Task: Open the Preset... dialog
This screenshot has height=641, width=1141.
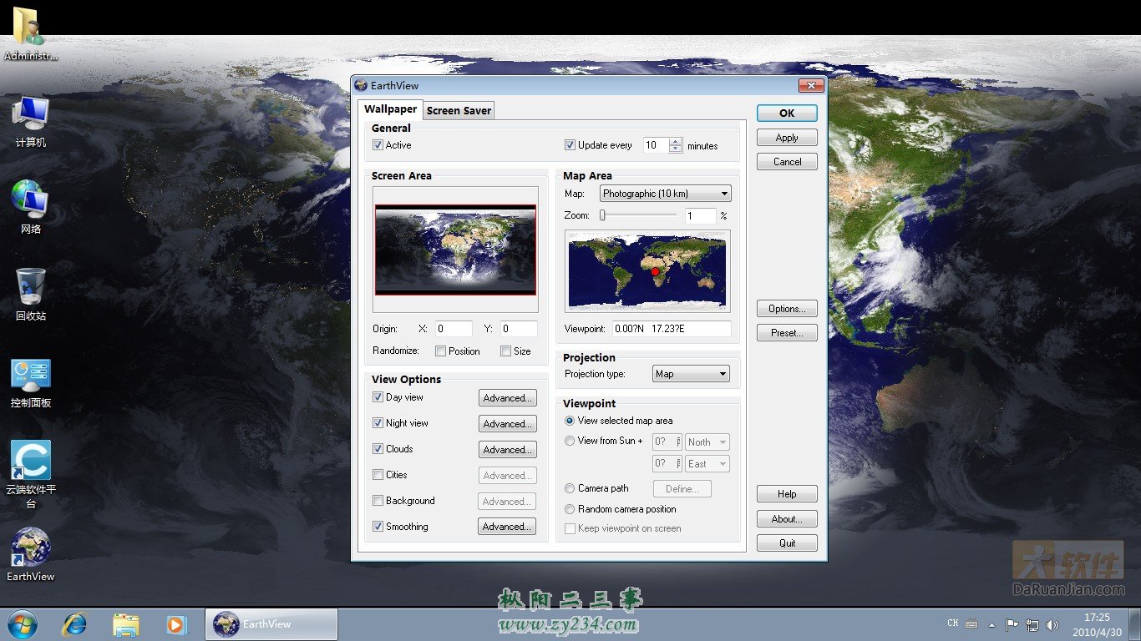Action: (x=787, y=333)
